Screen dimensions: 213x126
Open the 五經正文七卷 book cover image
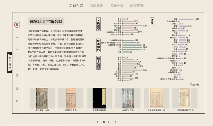(x=70, y=98)
